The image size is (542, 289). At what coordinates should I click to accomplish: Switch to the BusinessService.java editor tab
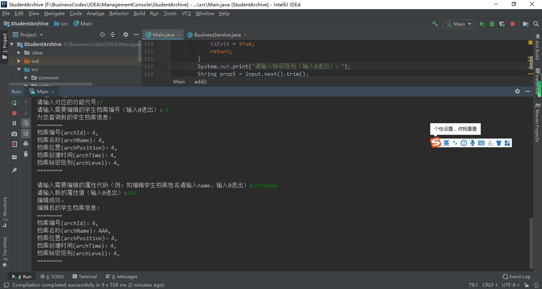[x=217, y=35]
